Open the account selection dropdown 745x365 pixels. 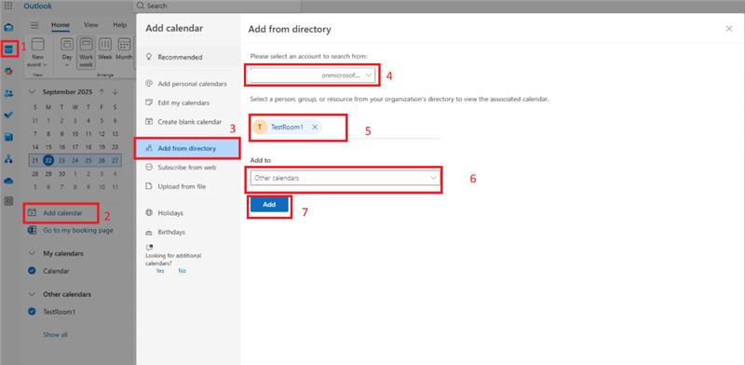[313, 75]
